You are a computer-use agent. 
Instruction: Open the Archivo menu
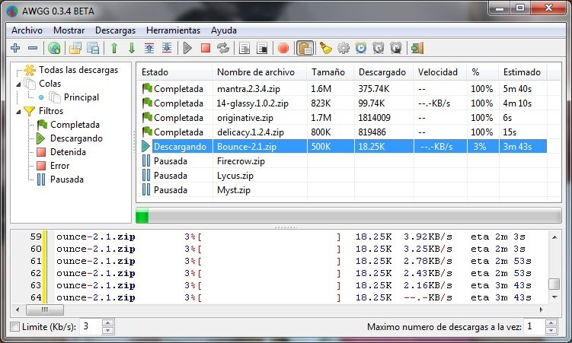pos(27,30)
